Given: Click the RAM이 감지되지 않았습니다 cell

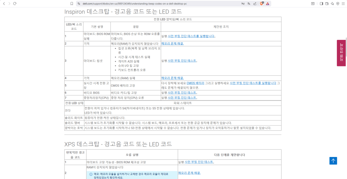Looking at the screenshot, I should point(105,167).
